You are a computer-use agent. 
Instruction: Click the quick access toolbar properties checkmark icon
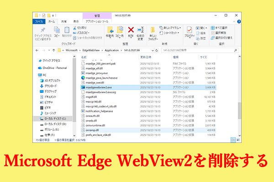point(44,15)
